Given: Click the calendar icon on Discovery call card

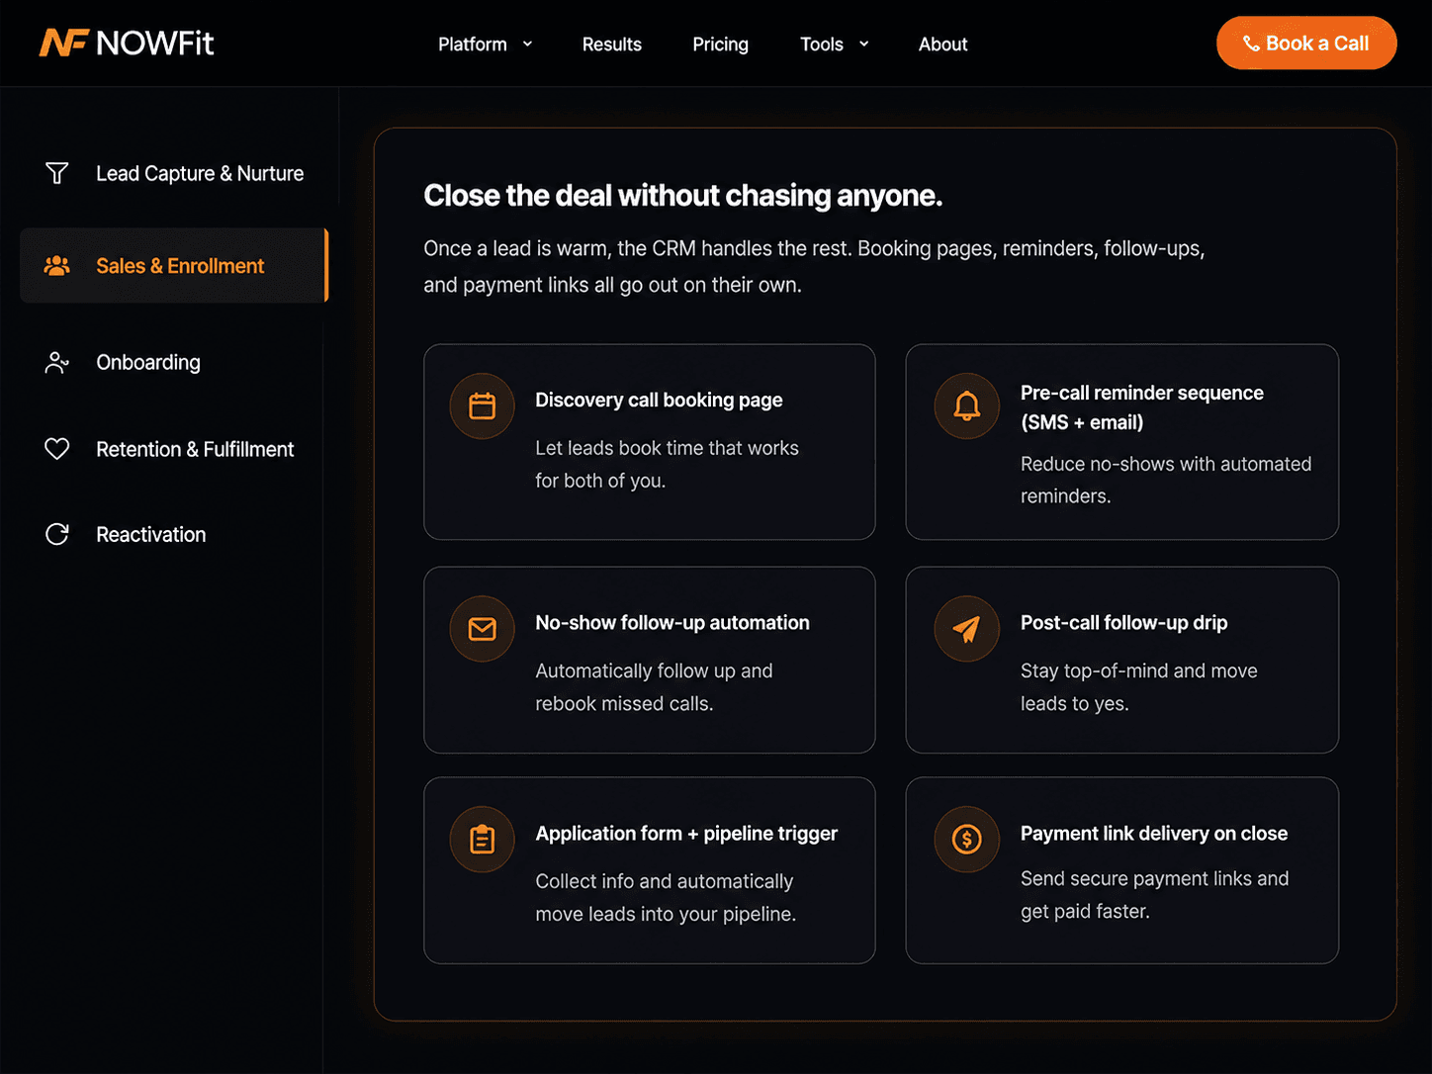Looking at the screenshot, I should pyautogui.click(x=483, y=405).
